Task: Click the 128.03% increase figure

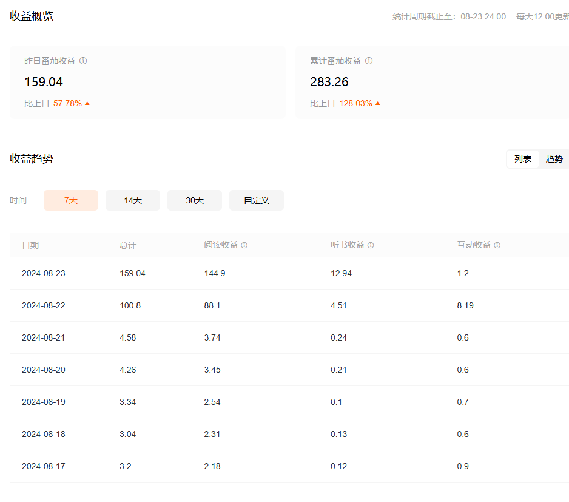Action: click(x=355, y=104)
